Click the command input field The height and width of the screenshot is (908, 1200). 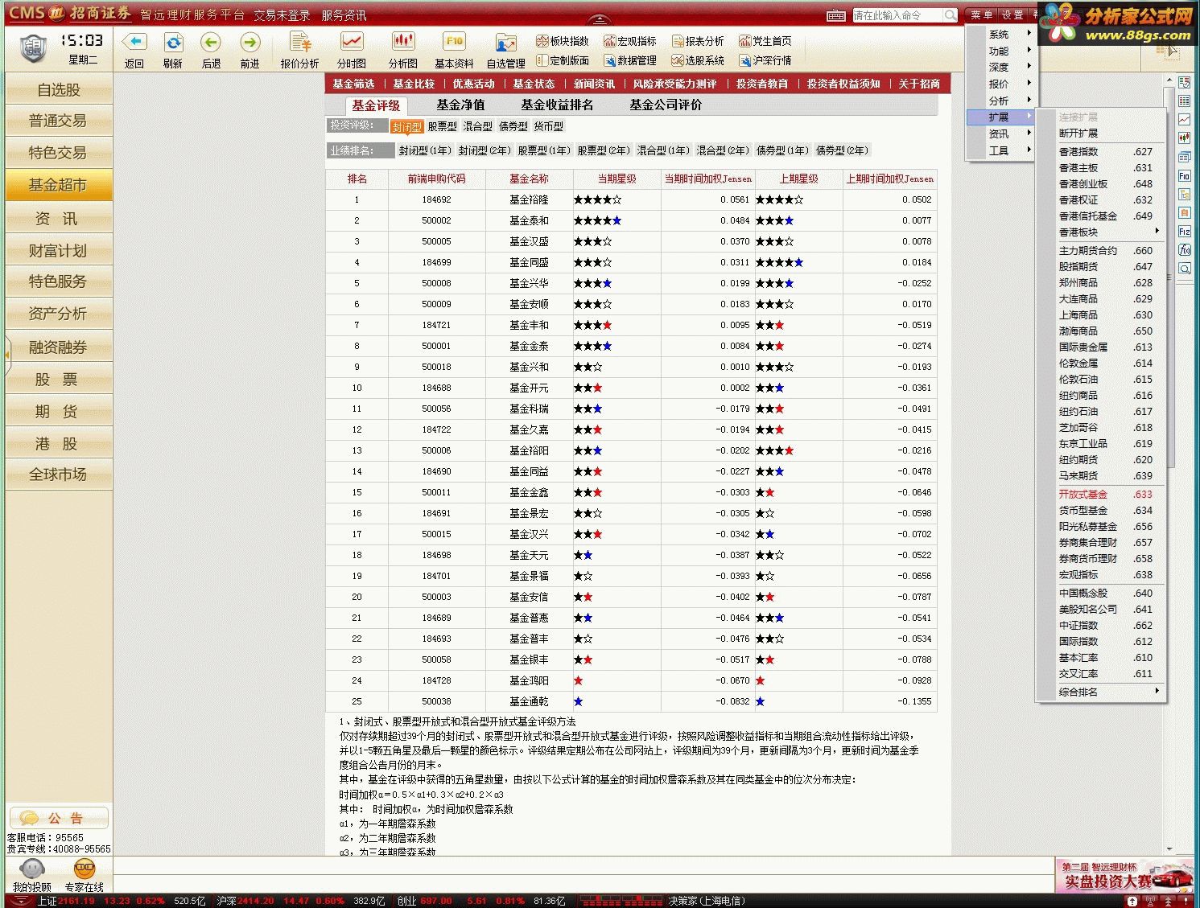897,15
